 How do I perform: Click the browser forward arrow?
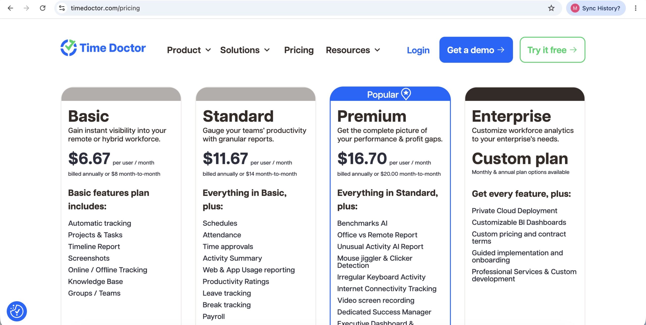(x=26, y=8)
